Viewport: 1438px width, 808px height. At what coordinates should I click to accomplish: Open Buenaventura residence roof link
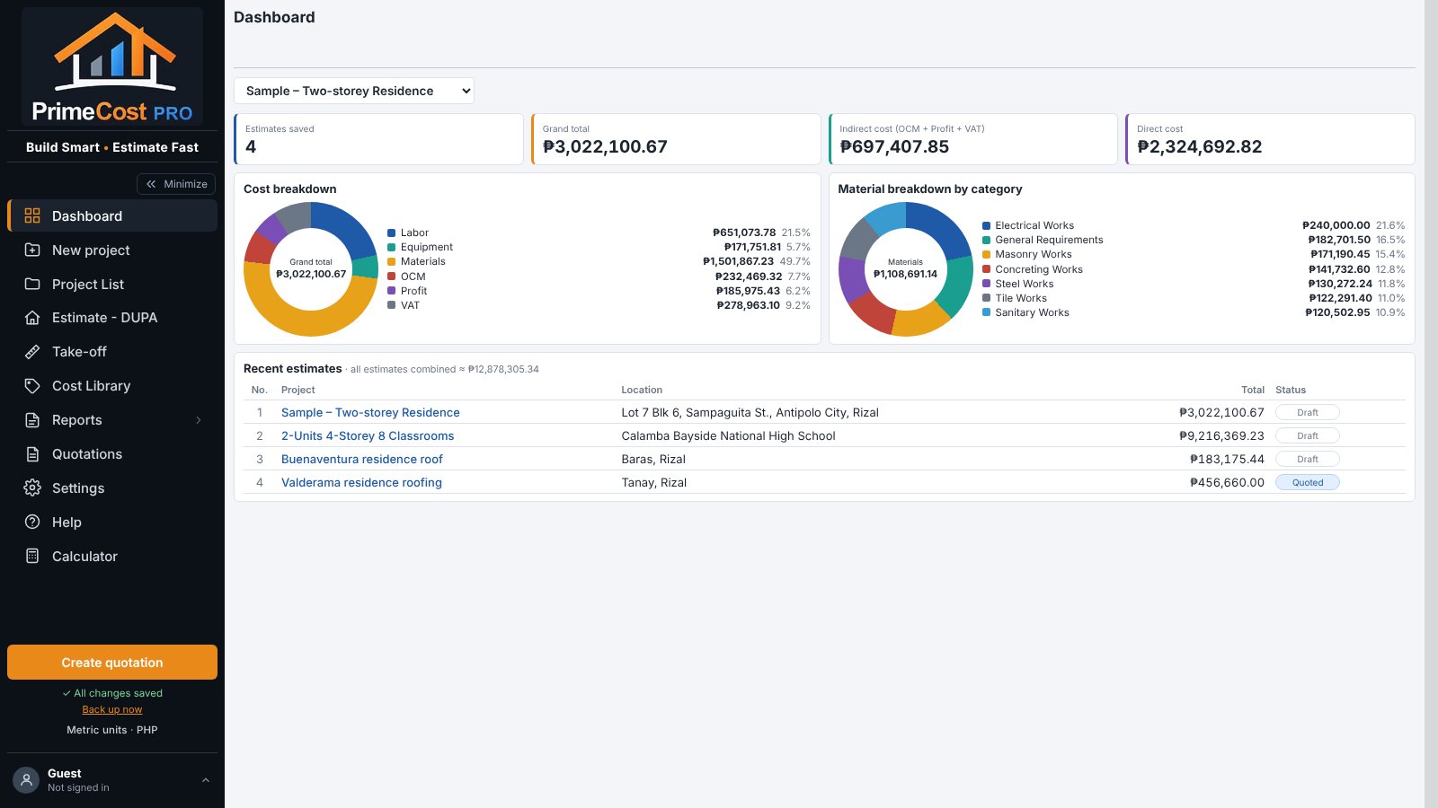362,459
